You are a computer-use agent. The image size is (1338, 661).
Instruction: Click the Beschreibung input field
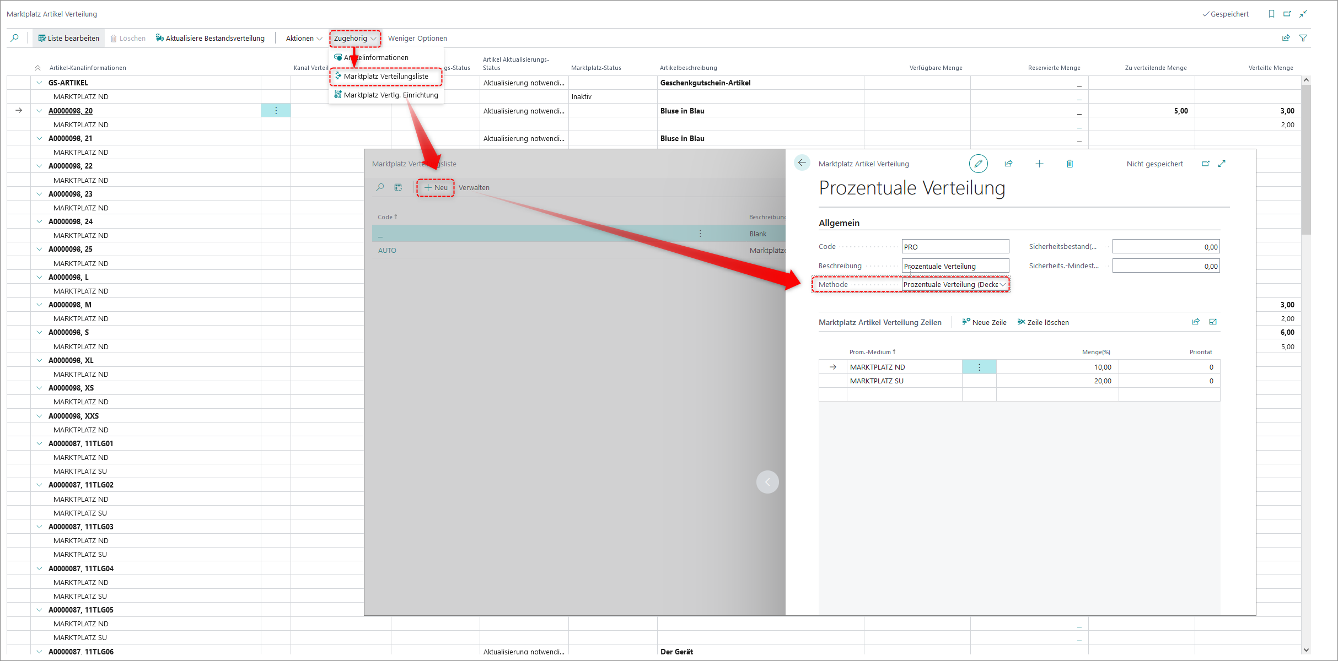click(955, 266)
